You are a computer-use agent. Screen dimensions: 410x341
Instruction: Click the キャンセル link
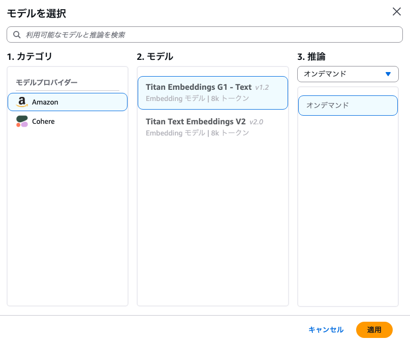[326, 330]
